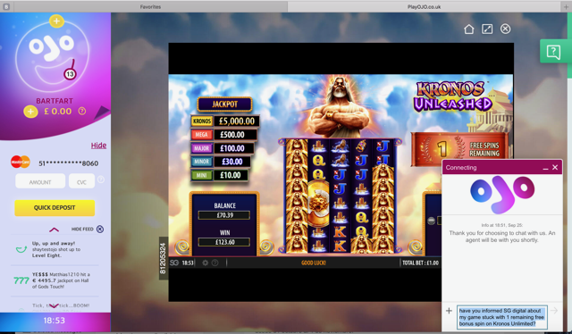Click the MAJOR £100.00 jackpot
Image resolution: width=572 pixels, height=334 pixels.
pyautogui.click(x=223, y=148)
